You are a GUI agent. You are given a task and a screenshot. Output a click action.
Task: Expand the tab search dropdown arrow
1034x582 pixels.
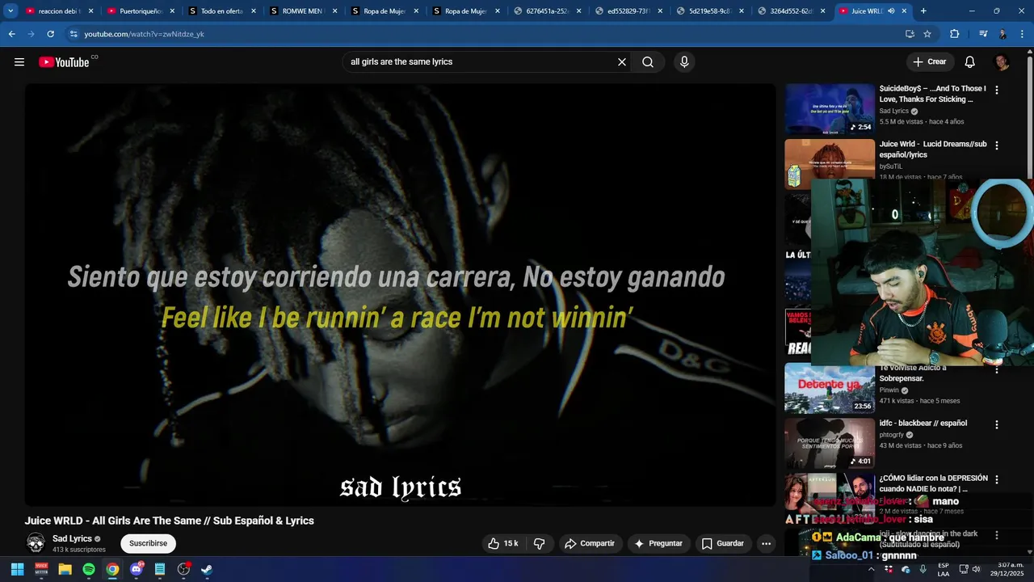coord(11,11)
